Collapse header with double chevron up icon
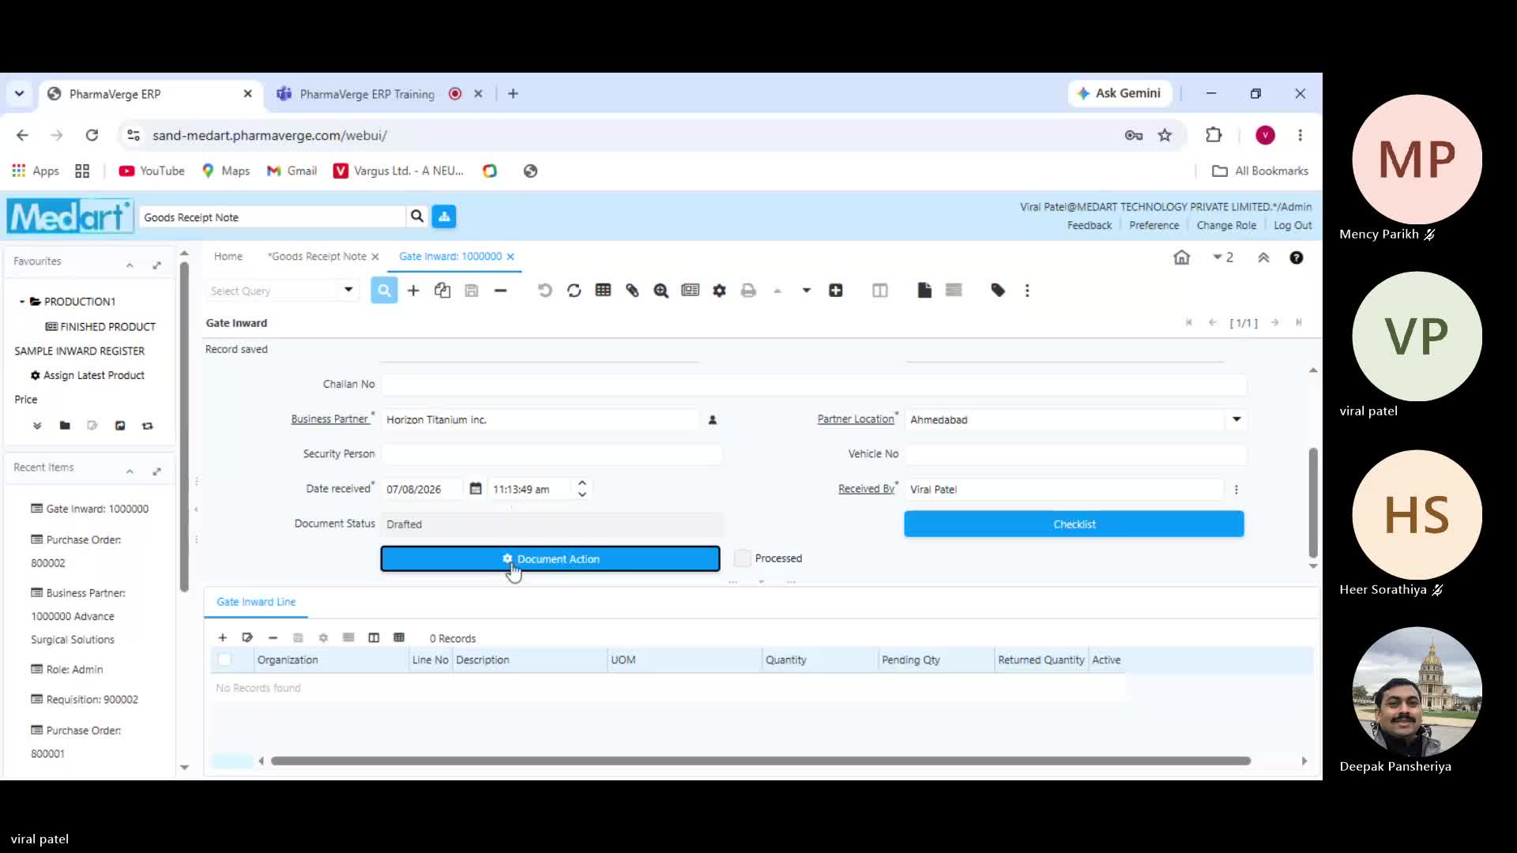 pos(1263,257)
